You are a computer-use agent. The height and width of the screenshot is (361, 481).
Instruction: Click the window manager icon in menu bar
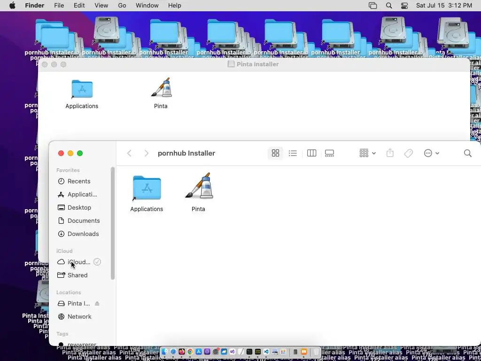[372, 6]
